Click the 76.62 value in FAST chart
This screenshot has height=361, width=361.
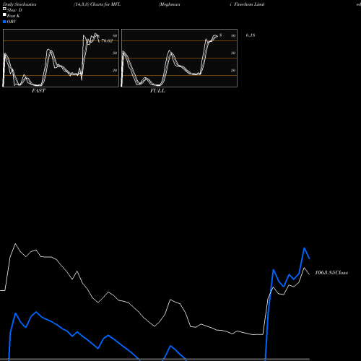(107, 40)
